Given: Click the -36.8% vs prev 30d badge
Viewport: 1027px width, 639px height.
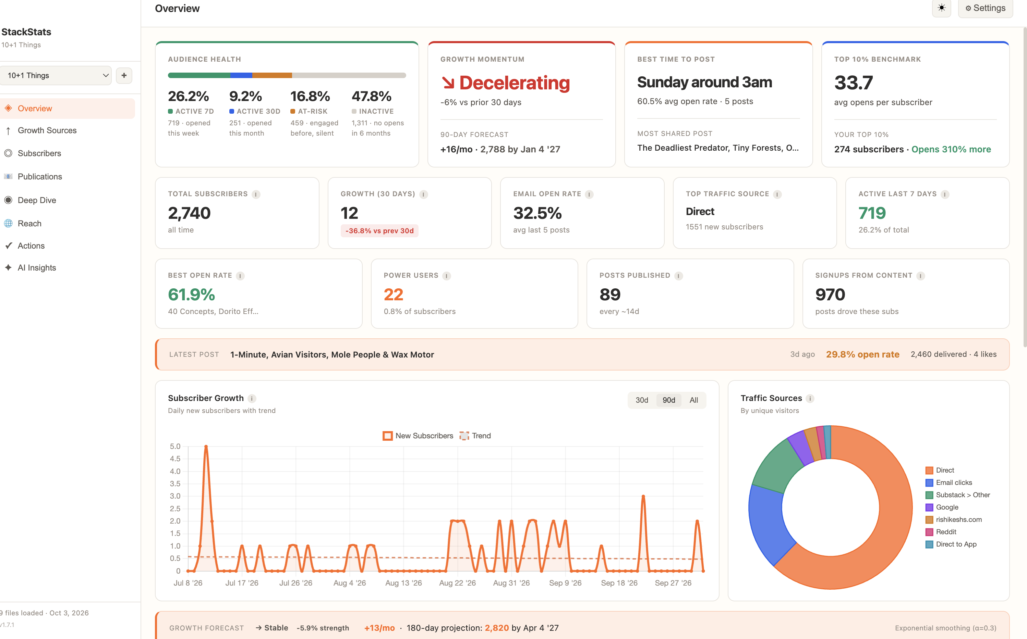Looking at the screenshot, I should point(379,231).
